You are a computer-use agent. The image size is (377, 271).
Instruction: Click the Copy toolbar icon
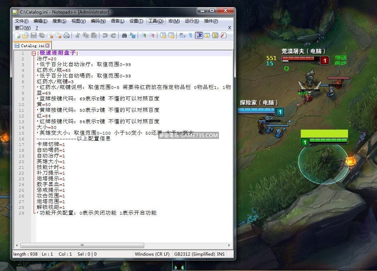tap(85, 36)
